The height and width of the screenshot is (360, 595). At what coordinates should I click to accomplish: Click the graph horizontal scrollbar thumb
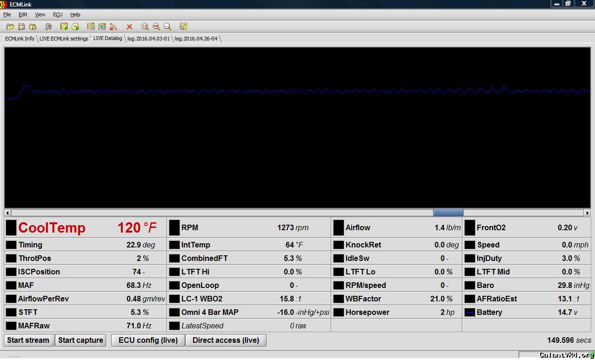(x=448, y=213)
